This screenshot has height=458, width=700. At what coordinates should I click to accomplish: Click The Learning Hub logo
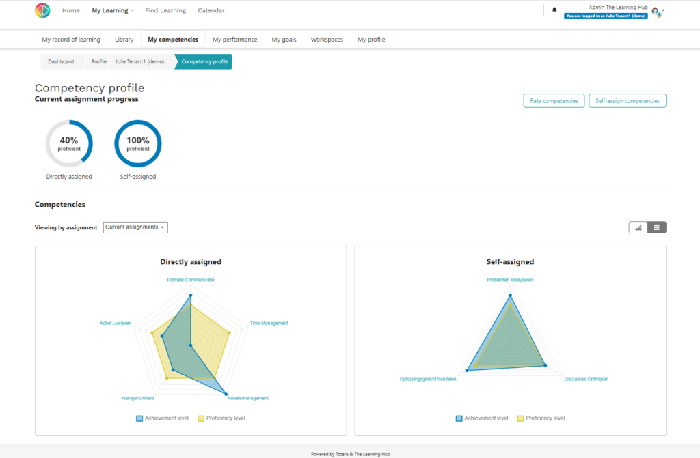coord(42,10)
